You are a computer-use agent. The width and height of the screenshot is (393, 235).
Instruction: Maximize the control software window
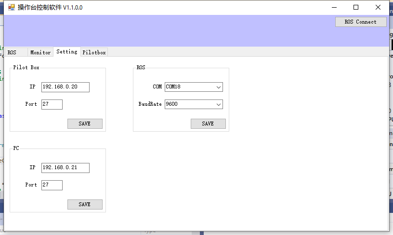click(x=356, y=7)
